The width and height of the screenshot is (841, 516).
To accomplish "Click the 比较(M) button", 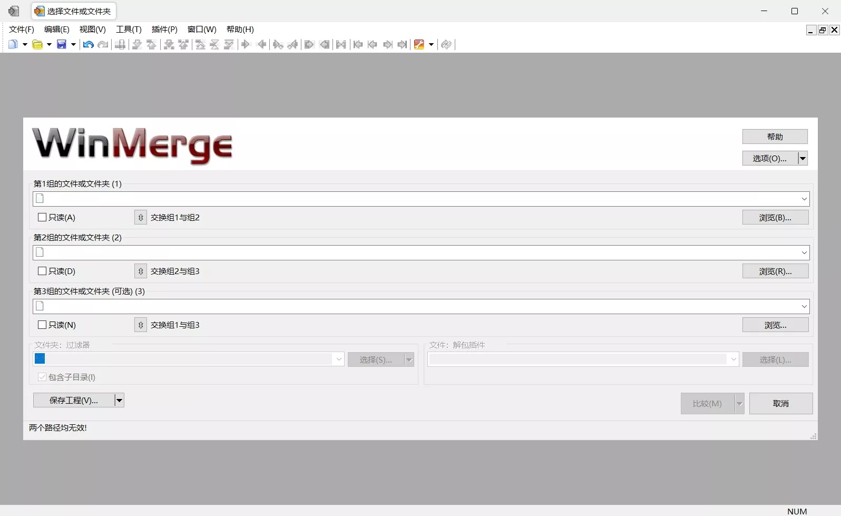I will click(708, 403).
